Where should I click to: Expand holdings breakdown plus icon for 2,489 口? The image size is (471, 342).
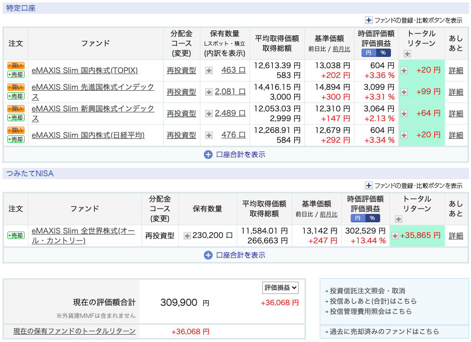(x=209, y=114)
